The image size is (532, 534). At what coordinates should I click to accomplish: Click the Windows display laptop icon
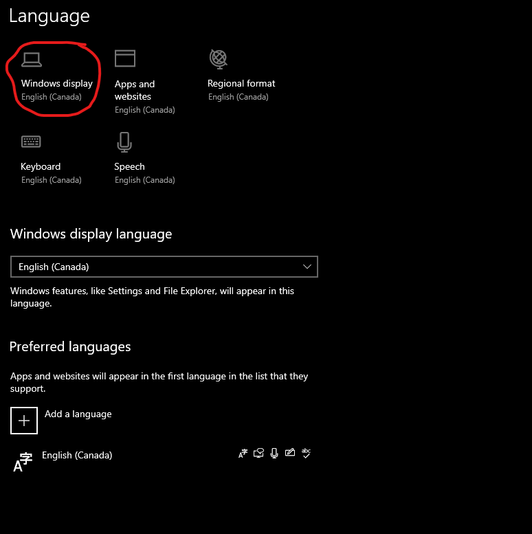point(32,60)
